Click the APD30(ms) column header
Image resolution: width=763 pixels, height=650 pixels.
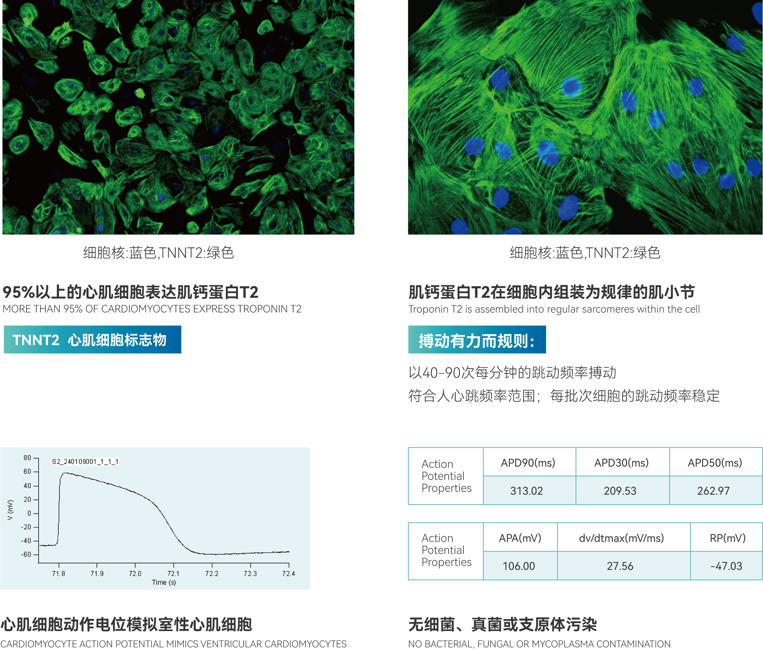click(x=622, y=462)
